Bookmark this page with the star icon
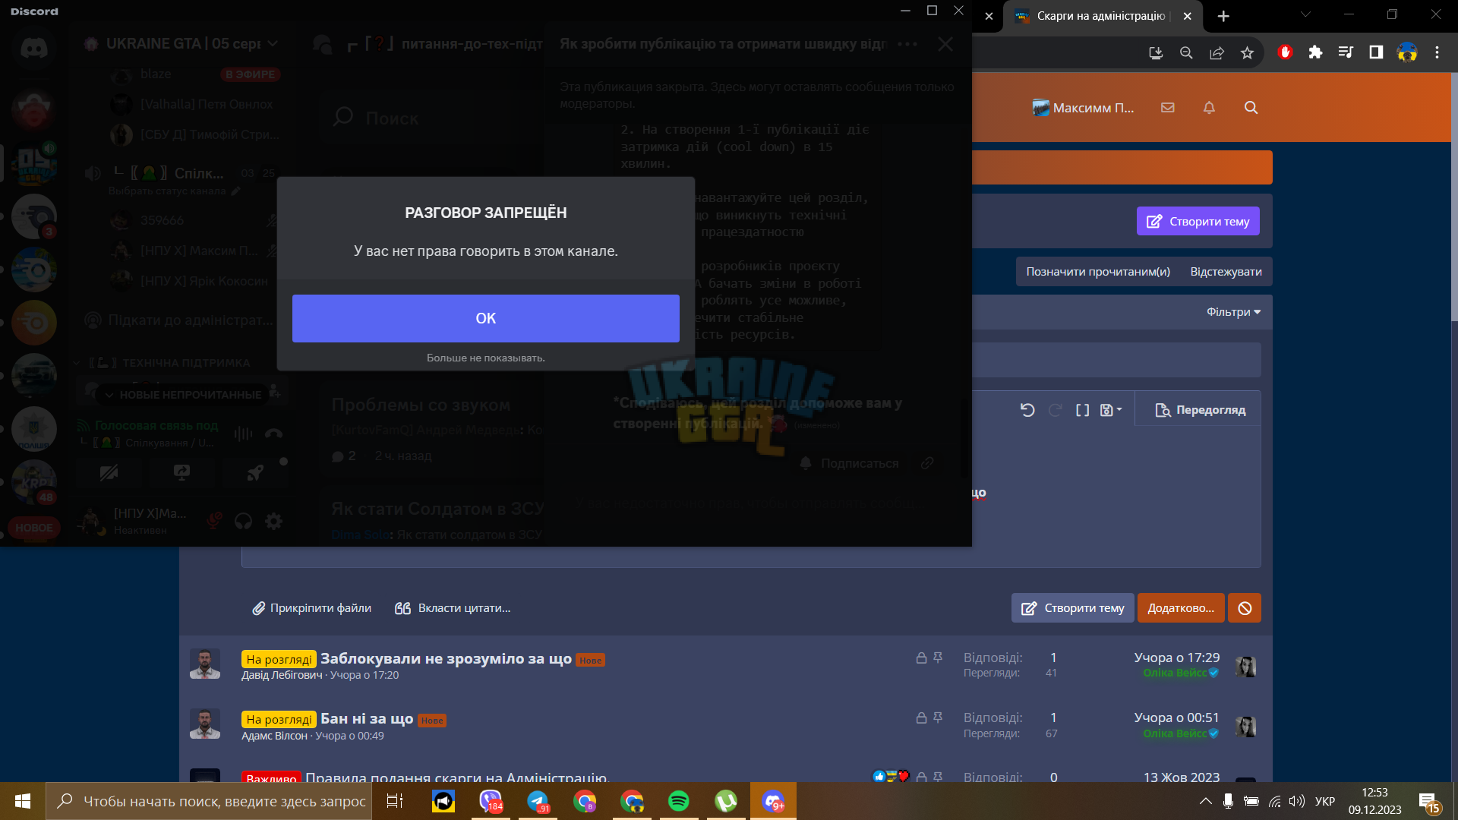This screenshot has width=1458, height=820. (1247, 52)
